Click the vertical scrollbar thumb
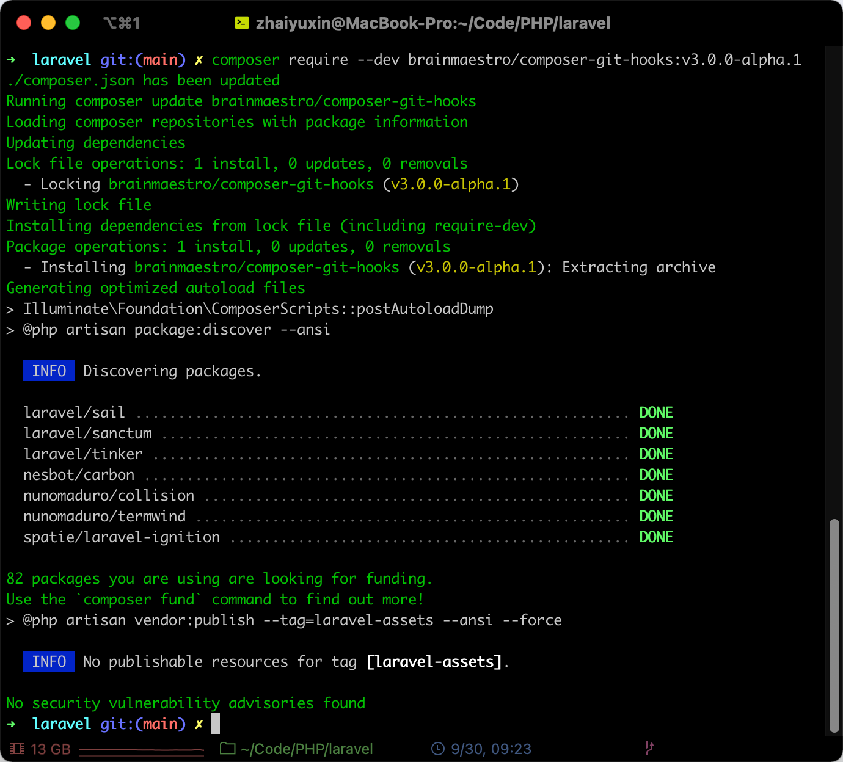 [x=834, y=626]
